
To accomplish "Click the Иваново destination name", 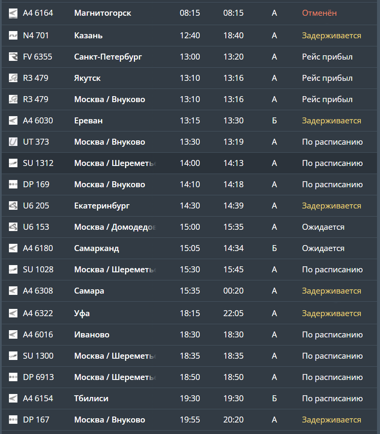I will [92, 335].
